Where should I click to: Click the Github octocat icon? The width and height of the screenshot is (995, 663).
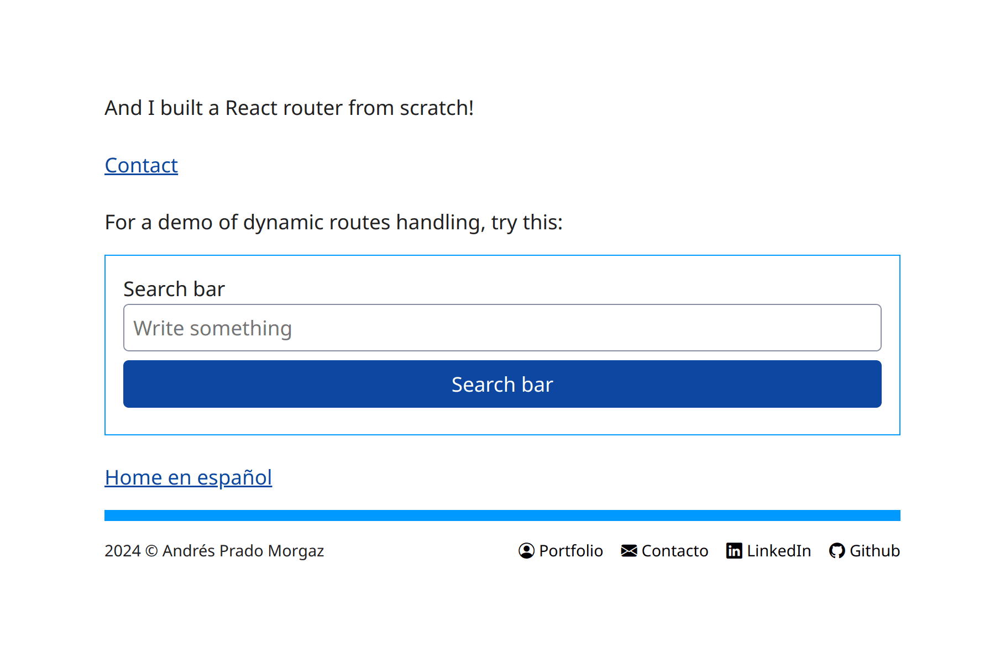point(837,551)
